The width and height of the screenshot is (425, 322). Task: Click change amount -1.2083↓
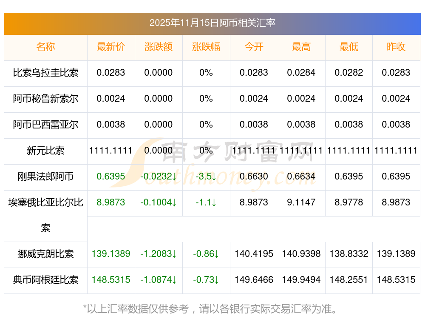[159, 254]
